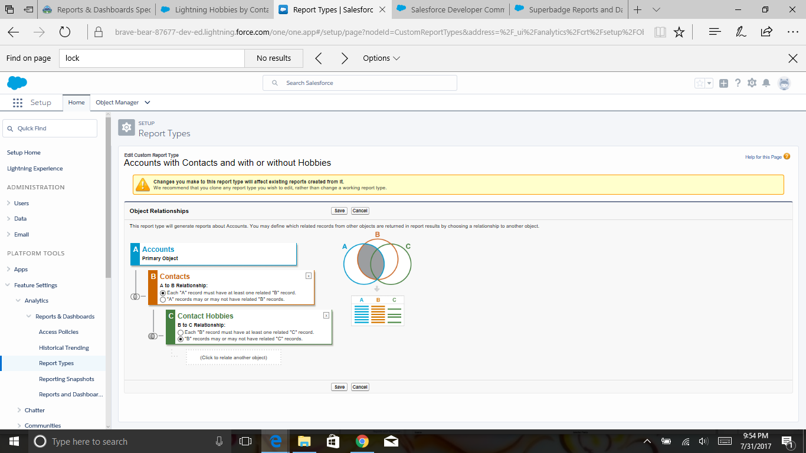The height and width of the screenshot is (453, 806).
Task: Expand the Users section in sidebar
Action: coord(9,203)
